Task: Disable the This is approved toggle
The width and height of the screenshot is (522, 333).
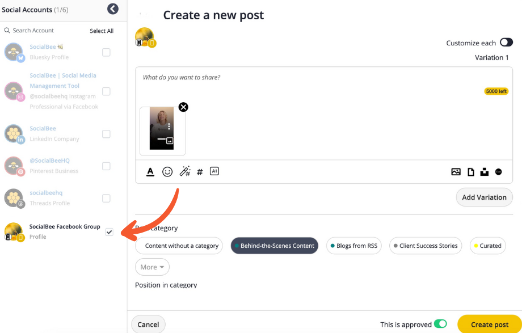Action: pos(440,324)
